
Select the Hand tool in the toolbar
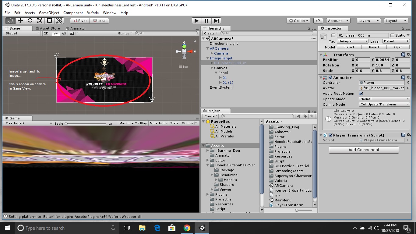click(10, 20)
